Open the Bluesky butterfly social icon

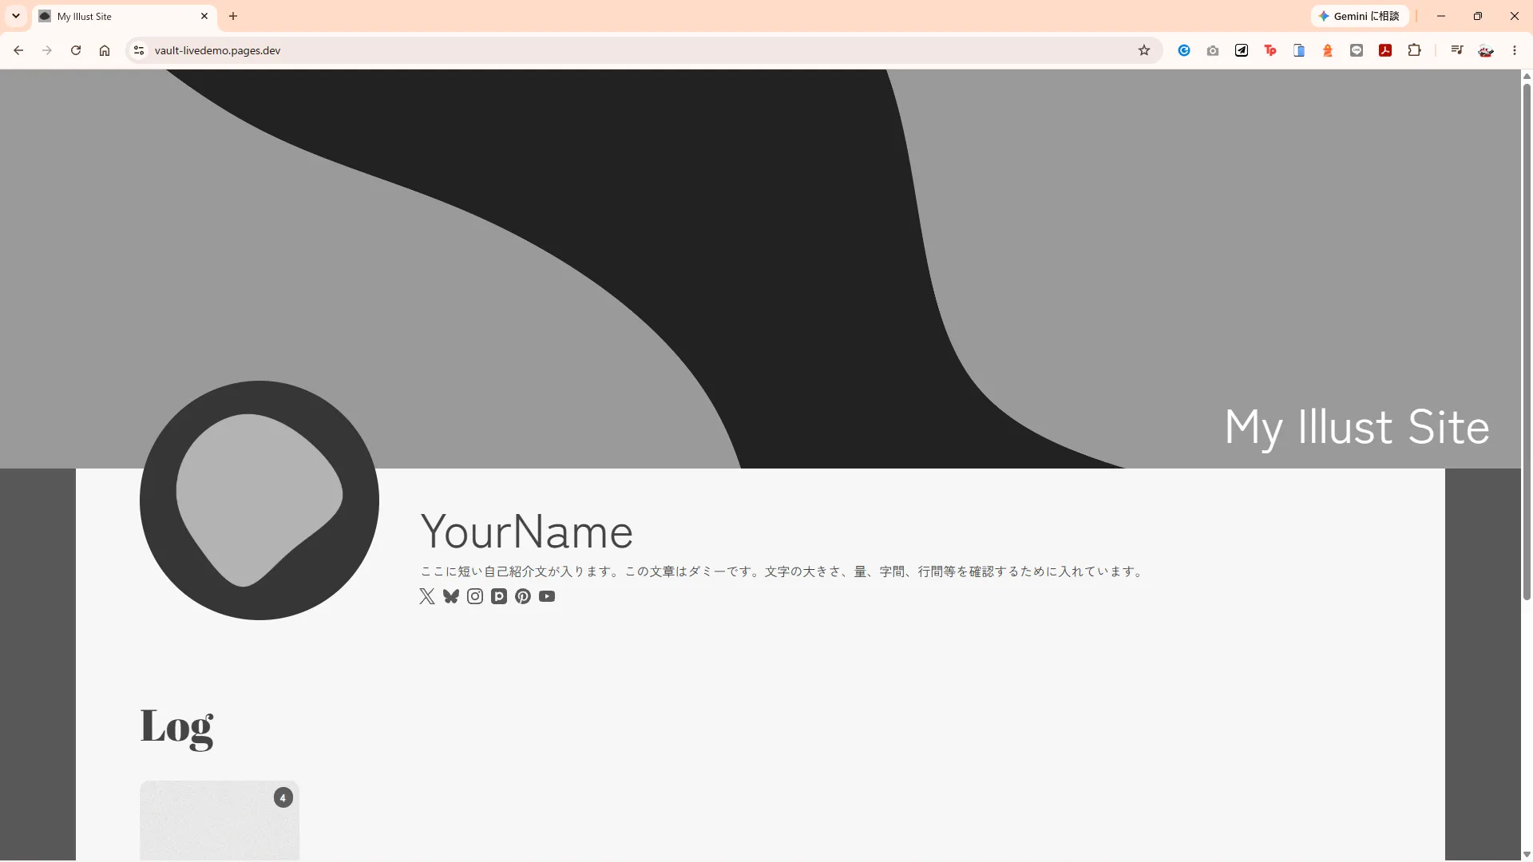(x=451, y=596)
